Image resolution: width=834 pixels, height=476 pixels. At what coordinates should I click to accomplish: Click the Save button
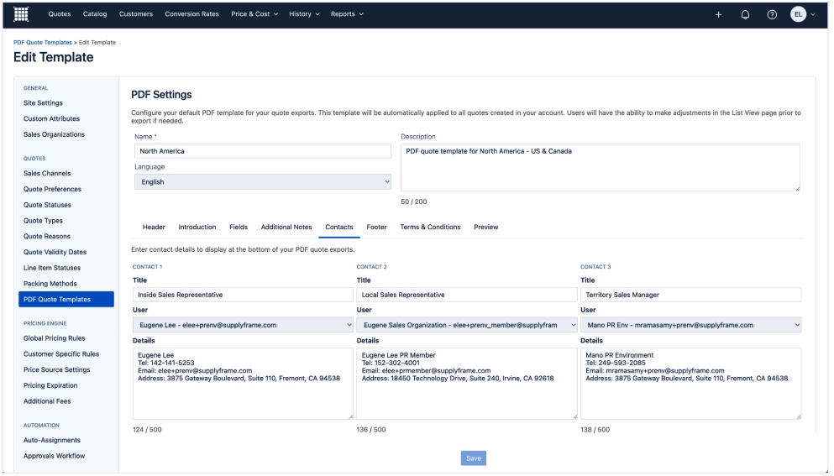(x=473, y=458)
